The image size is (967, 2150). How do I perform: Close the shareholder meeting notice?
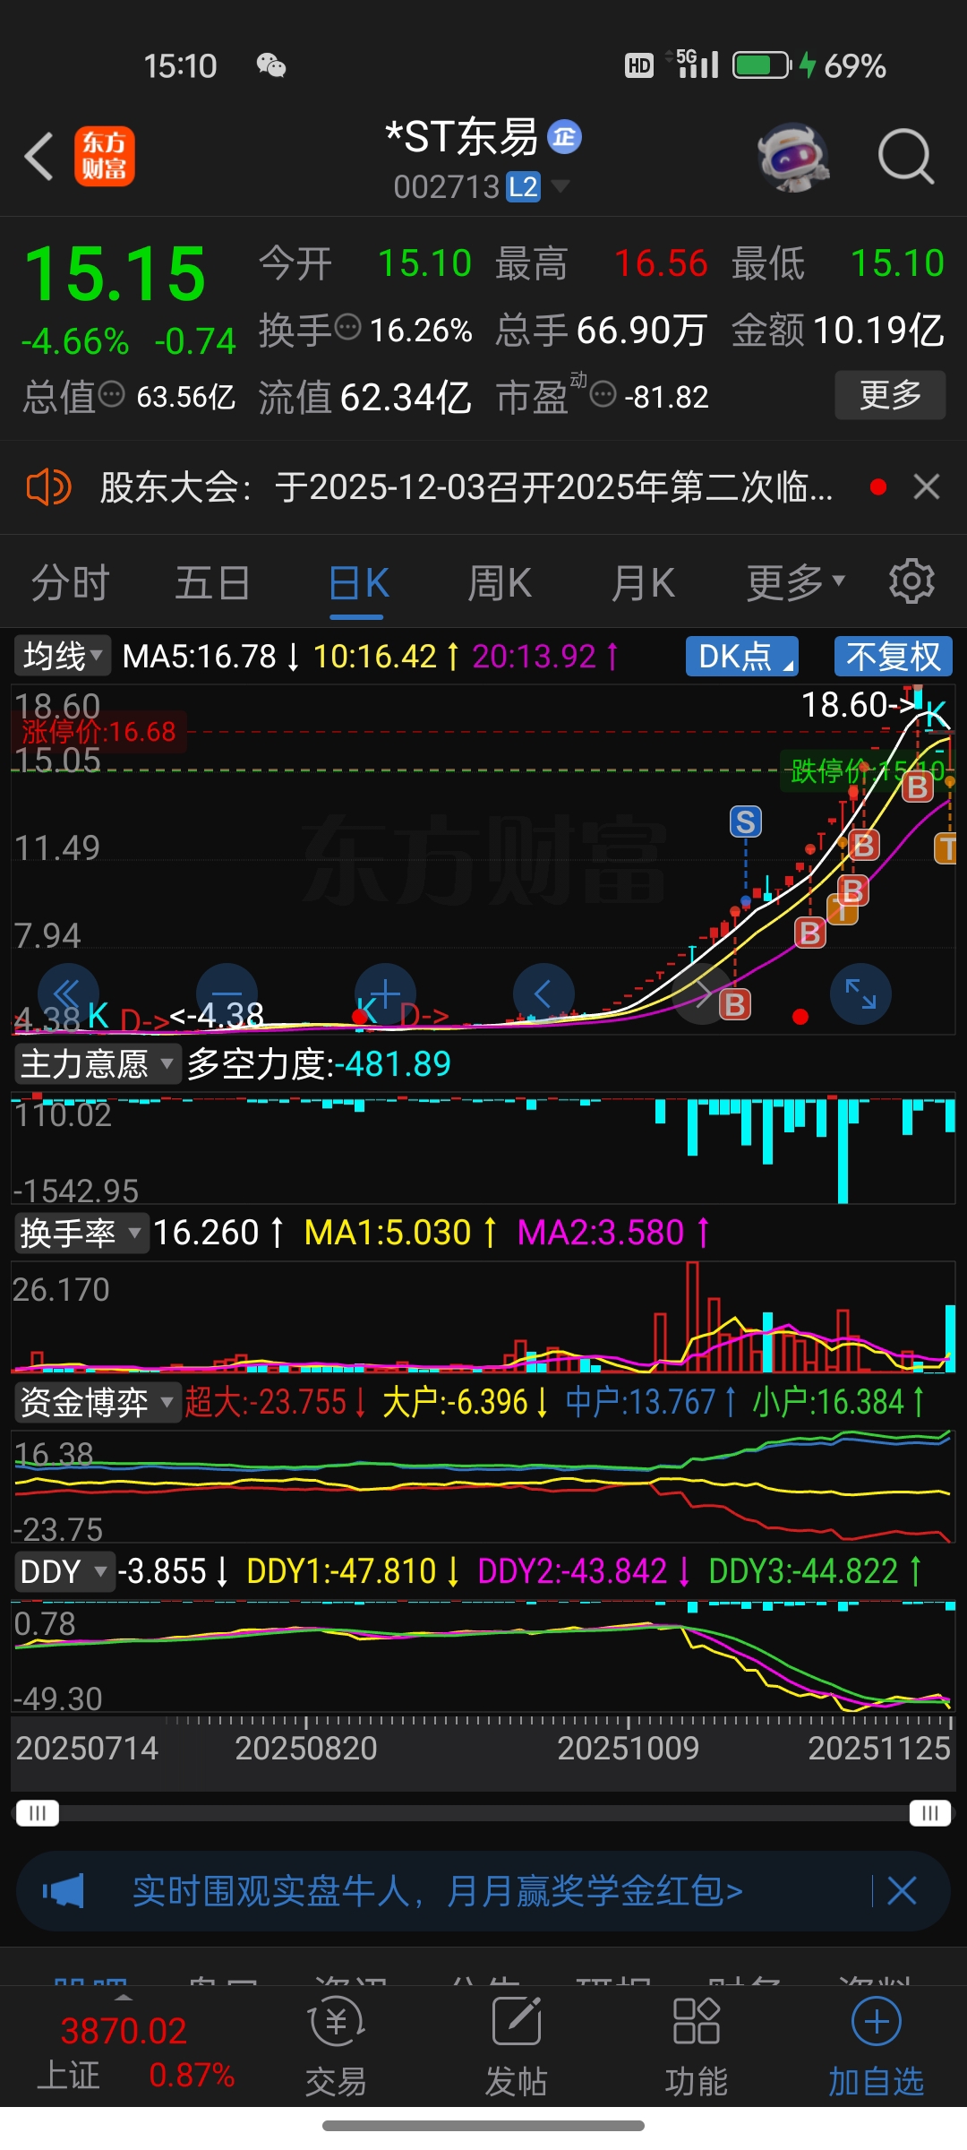pyautogui.click(x=926, y=487)
